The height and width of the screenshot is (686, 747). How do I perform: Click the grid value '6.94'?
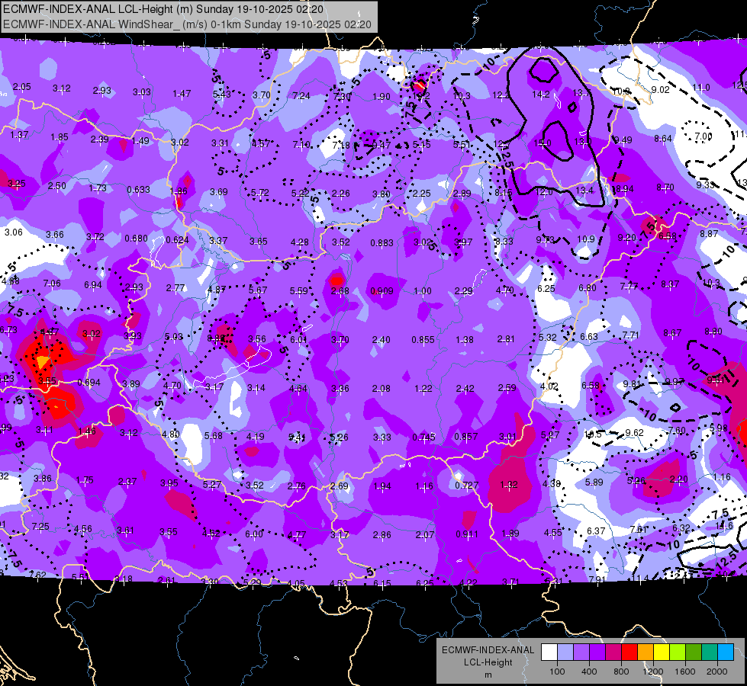click(x=93, y=284)
